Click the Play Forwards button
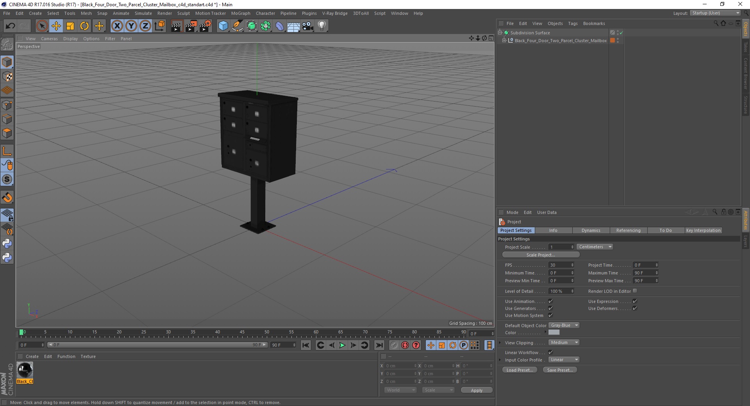The height and width of the screenshot is (406, 750). (x=342, y=345)
